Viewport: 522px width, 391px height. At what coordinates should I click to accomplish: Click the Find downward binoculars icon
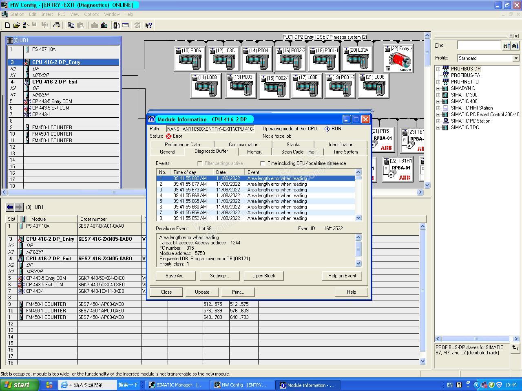click(x=515, y=46)
